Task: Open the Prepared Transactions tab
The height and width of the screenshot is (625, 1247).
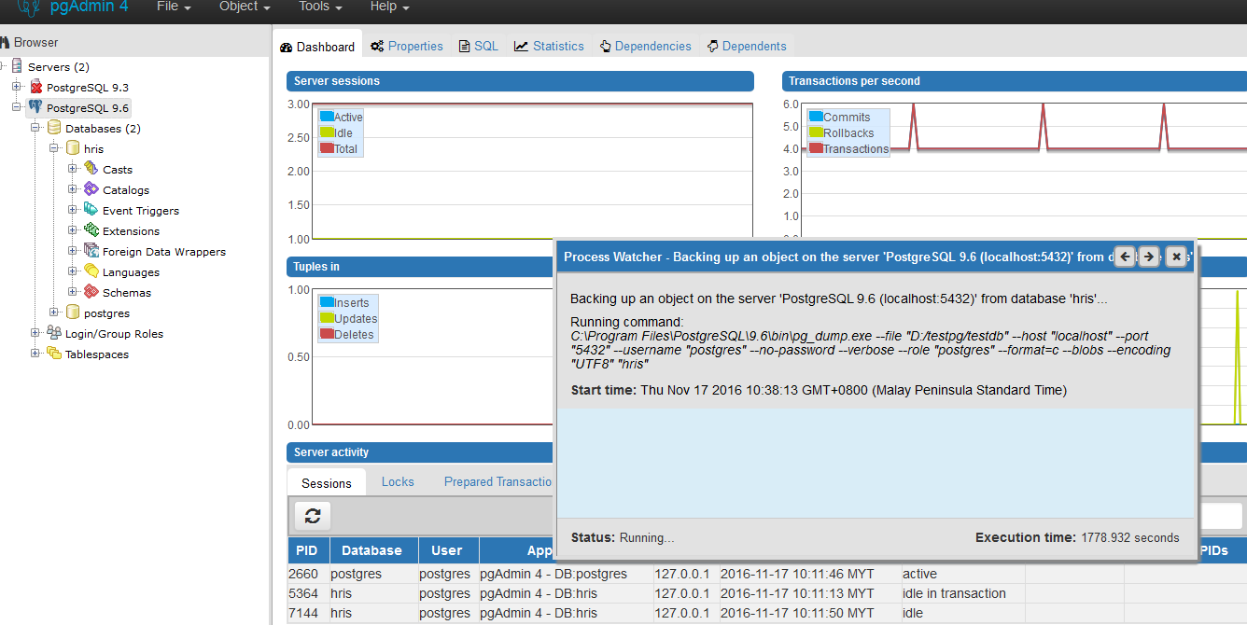Action: tap(498, 481)
